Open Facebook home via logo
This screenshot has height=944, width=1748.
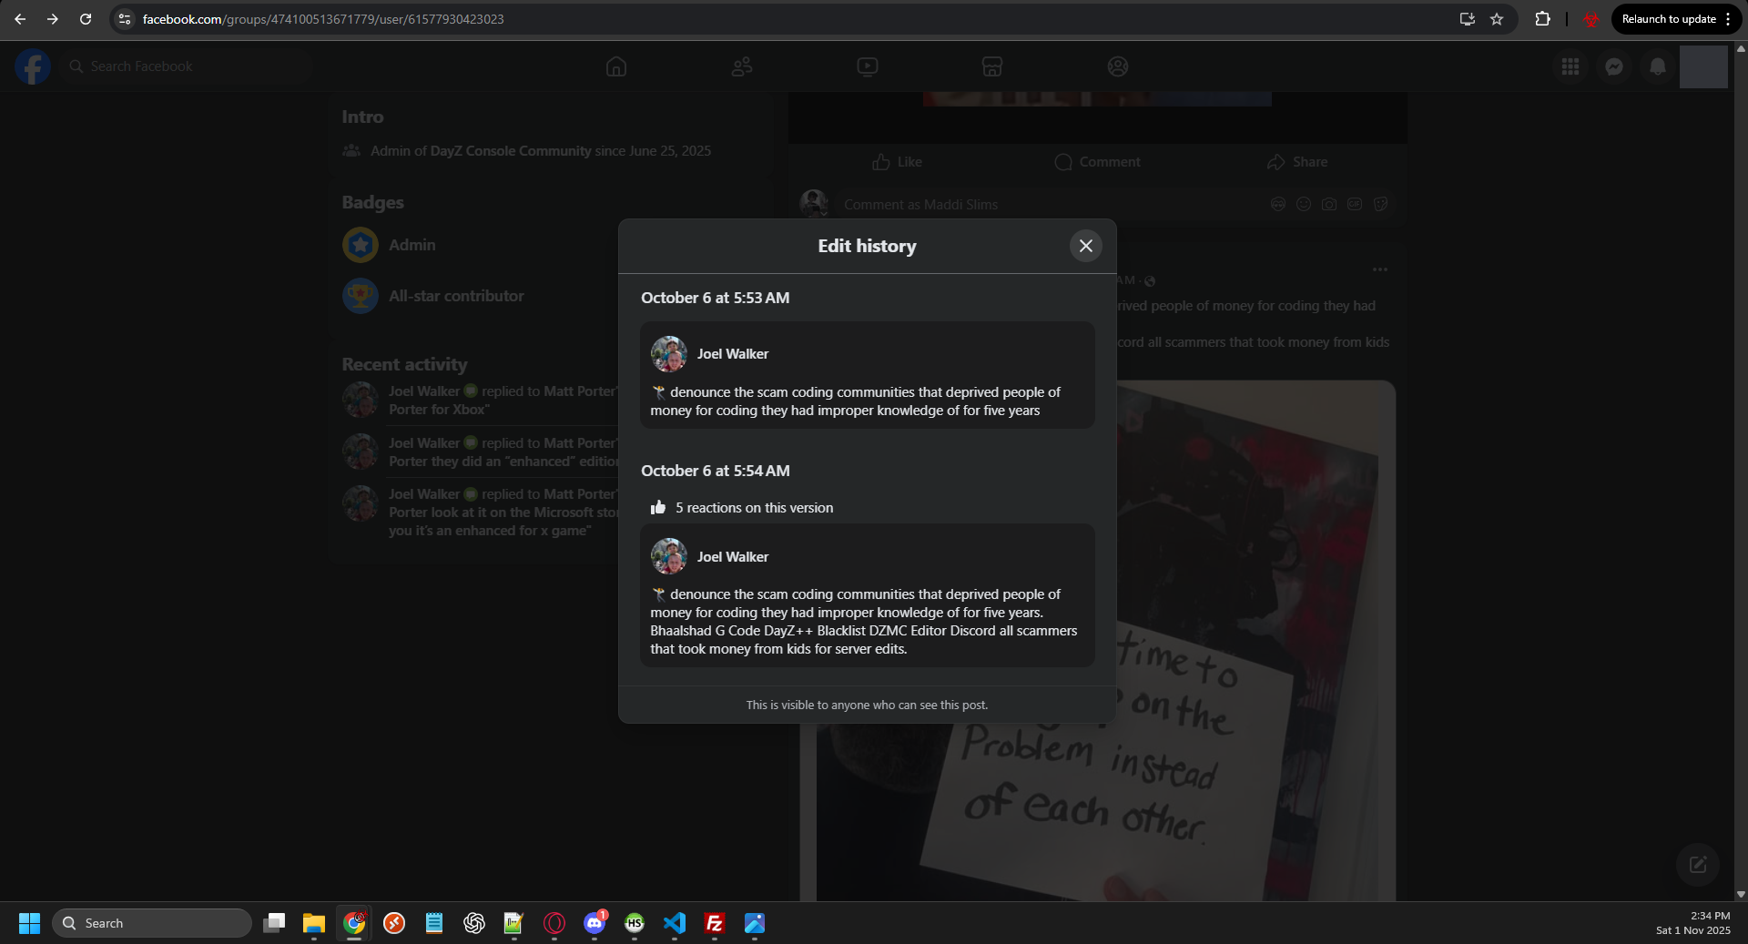[32, 66]
